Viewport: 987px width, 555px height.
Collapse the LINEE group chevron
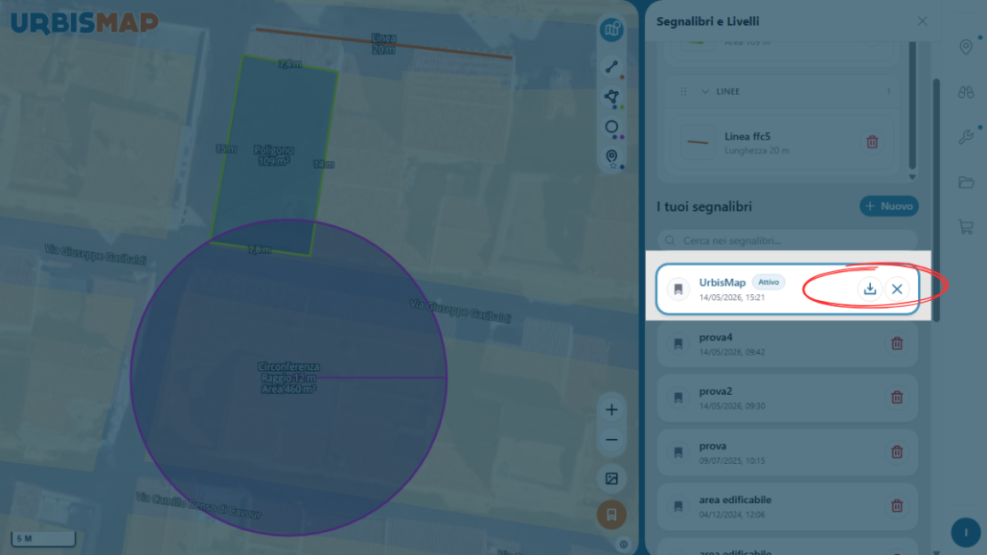[x=704, y=91]
